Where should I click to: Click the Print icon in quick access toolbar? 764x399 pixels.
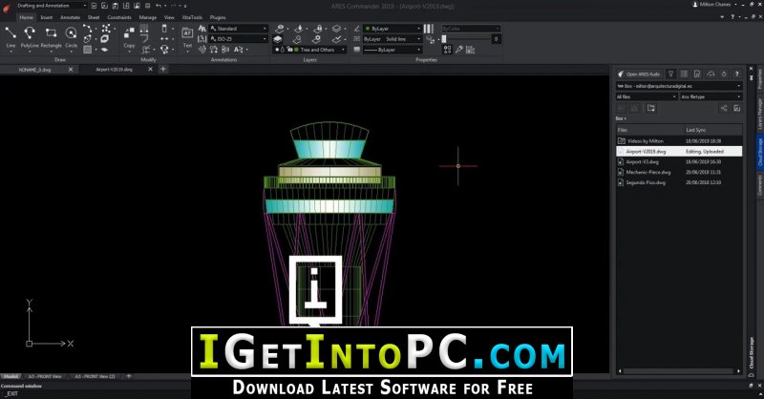pyautogui.click(x=148, y=6)
